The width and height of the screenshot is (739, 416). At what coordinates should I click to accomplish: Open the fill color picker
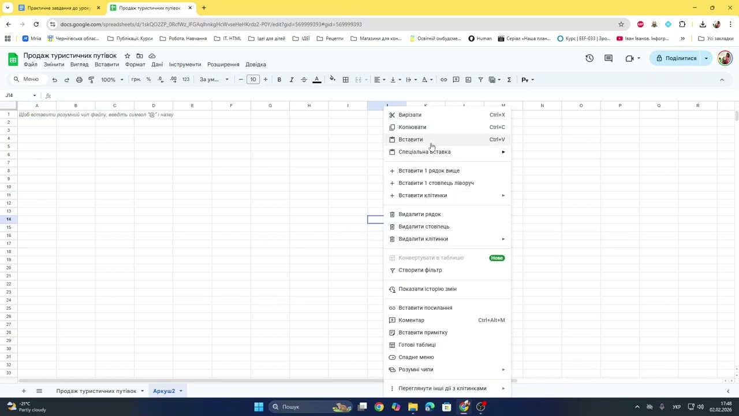coord(332,80)
